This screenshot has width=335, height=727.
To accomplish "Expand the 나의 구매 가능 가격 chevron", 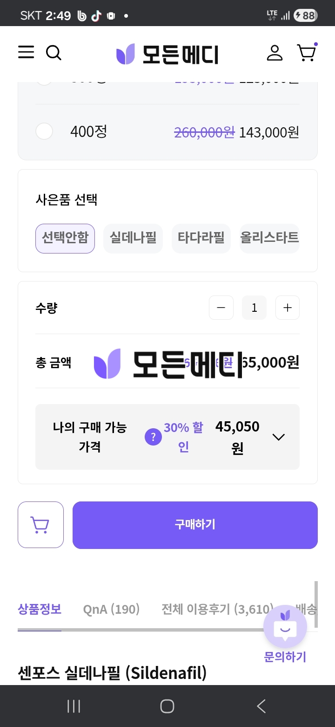I will (x=278, y=437).
